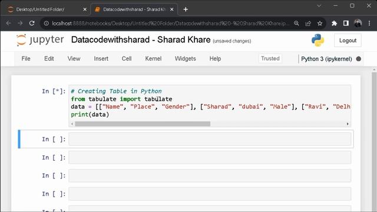Screen dimensions: 377x212
Task: Click Python 3 (ipykernel) kernel name
Action: click(x=326, y=59)
